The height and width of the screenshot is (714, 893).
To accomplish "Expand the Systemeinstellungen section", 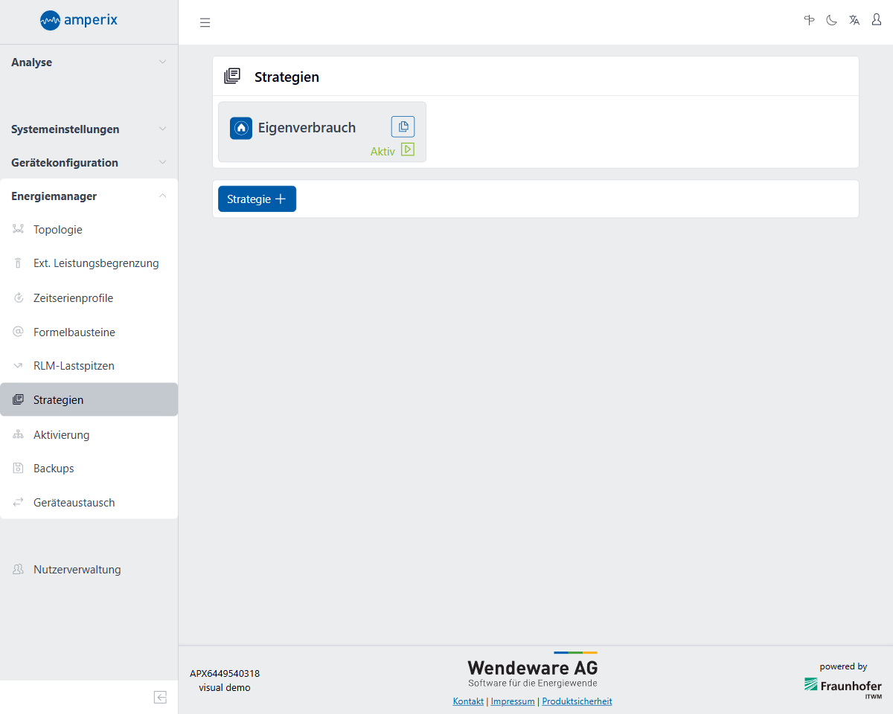I will [x=89, y=129].
